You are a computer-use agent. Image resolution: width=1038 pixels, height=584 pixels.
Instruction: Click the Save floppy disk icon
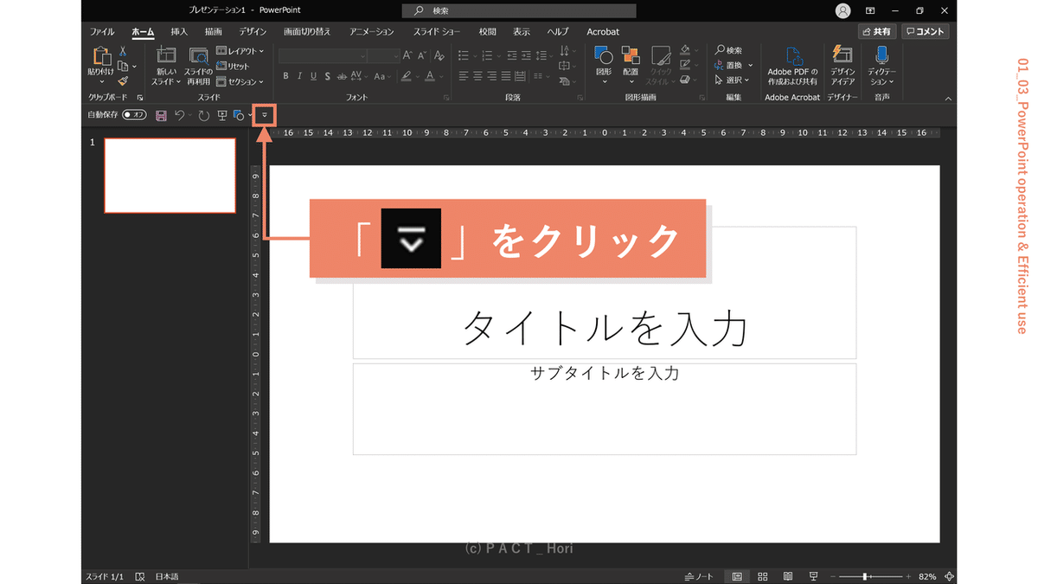(x=161, y=115)
